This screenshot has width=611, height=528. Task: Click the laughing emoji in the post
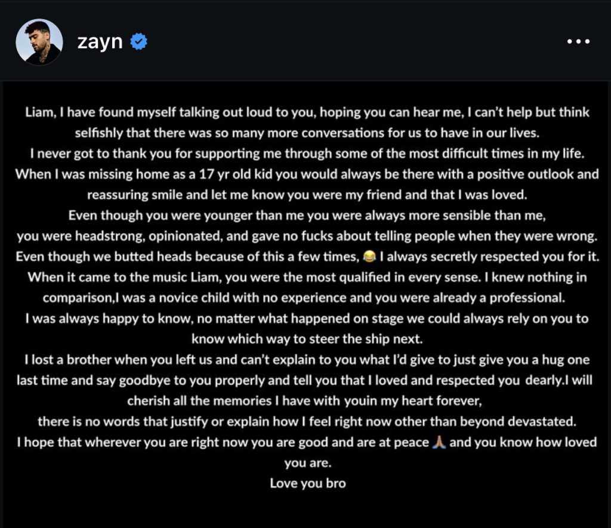coord(369,257)
